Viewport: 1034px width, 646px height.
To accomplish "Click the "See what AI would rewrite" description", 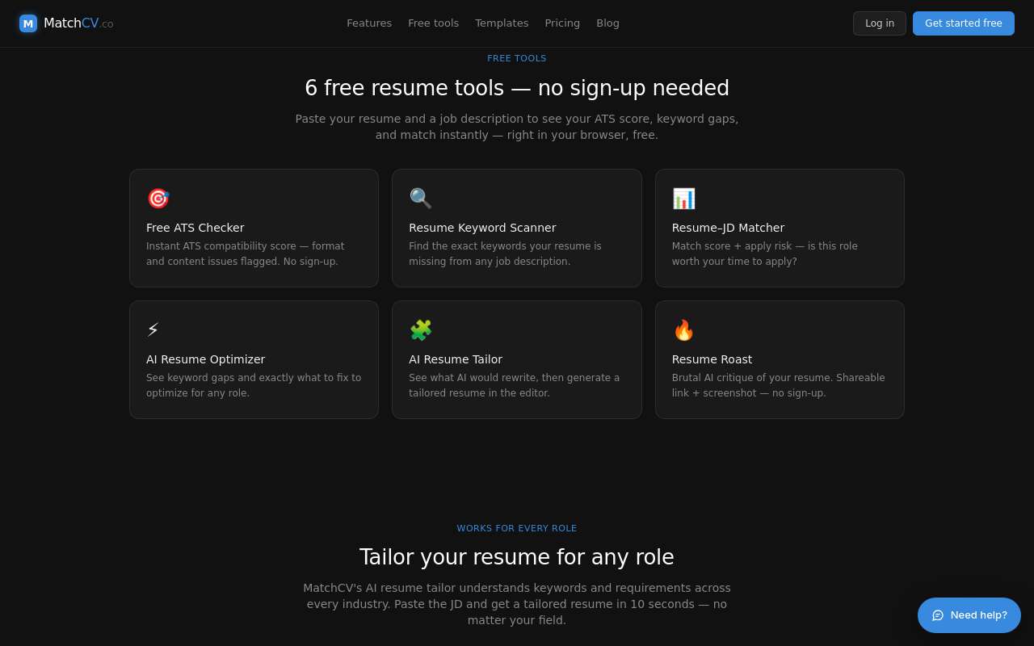I will pyautogui.click(x=514, y=385).
